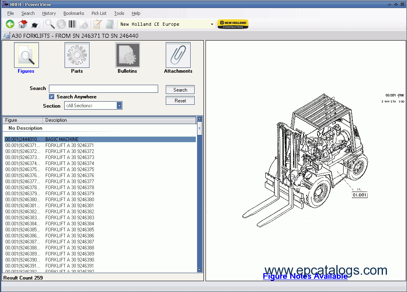Screen dimensions: 407x292
Task: Select row FORKLIFT A 30 9246390
Action: [x=100, y=260]
